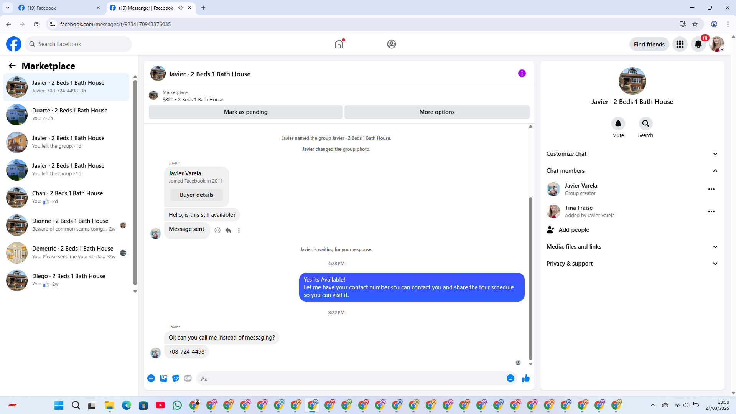Open WhatsApp from the taskbar
The height and width of the screenshot is (414, 736).
177,405
